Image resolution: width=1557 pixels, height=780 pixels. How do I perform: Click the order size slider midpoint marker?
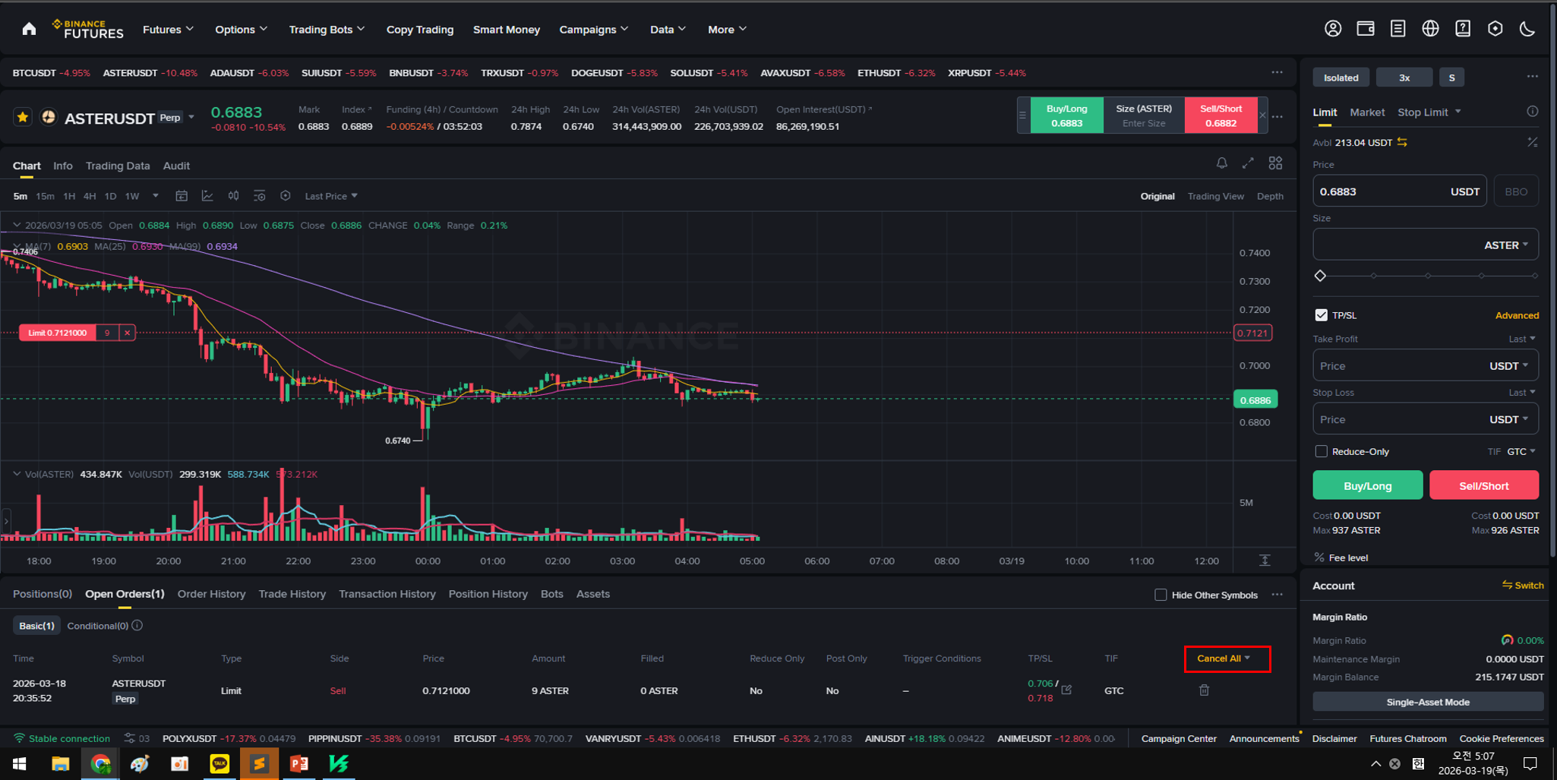(1428, 276)
